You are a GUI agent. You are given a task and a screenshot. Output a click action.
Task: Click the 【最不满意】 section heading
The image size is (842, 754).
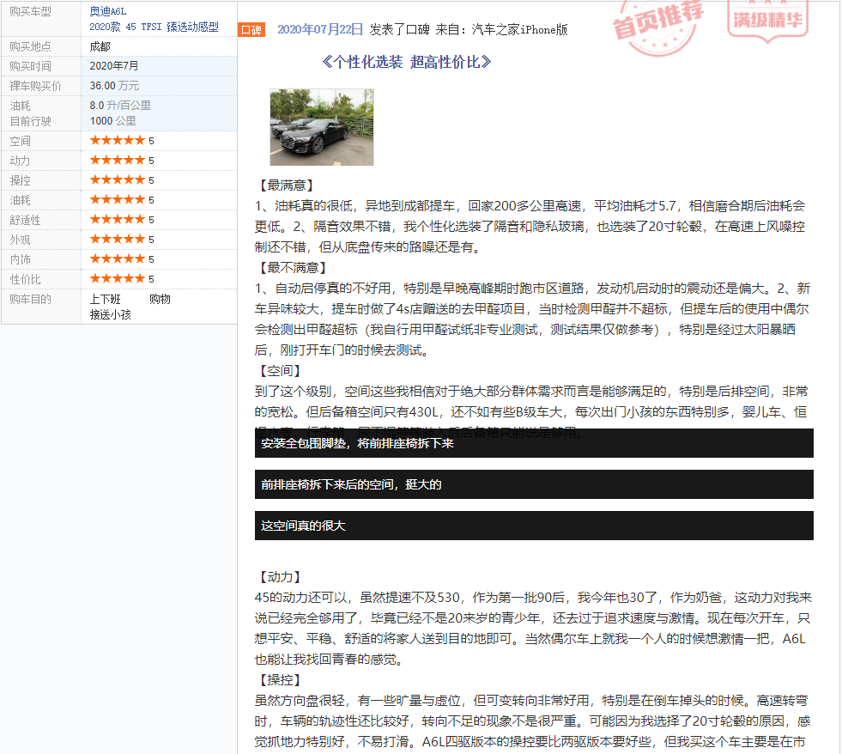click(294, 268)
